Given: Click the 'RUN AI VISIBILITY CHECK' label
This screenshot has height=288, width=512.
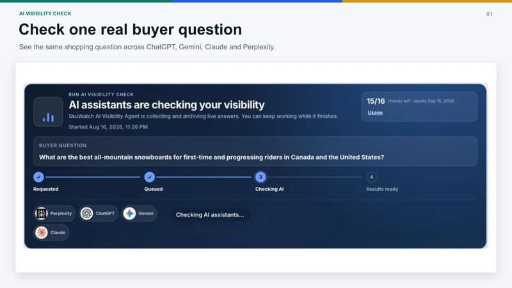Looking at the screenshot, I should point(101,94).
